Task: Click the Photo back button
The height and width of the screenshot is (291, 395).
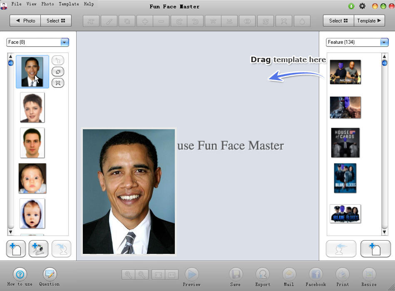Action: coord(25,21)
